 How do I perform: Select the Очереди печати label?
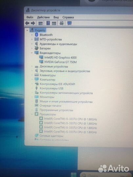pos(51,106)
